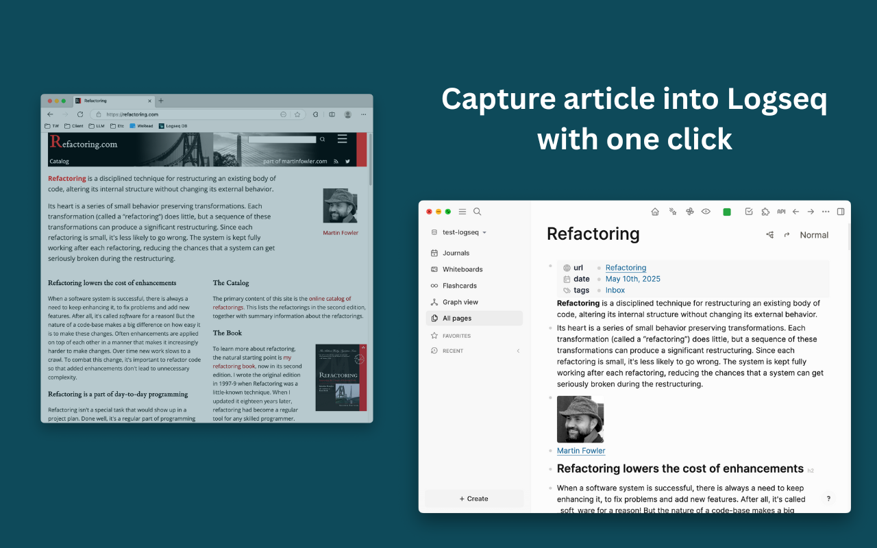Screen dimensions: 877x548
Task: Click the browser forward arrow
Action: [65, 114]
